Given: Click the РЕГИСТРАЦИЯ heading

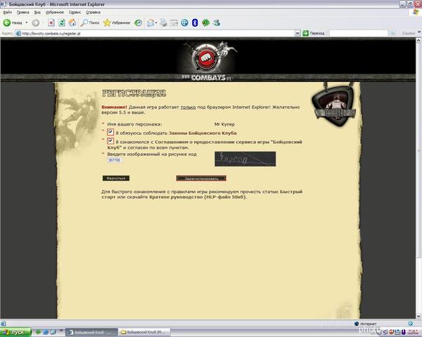Looking at the screenshot, I should tap(134, 93).
